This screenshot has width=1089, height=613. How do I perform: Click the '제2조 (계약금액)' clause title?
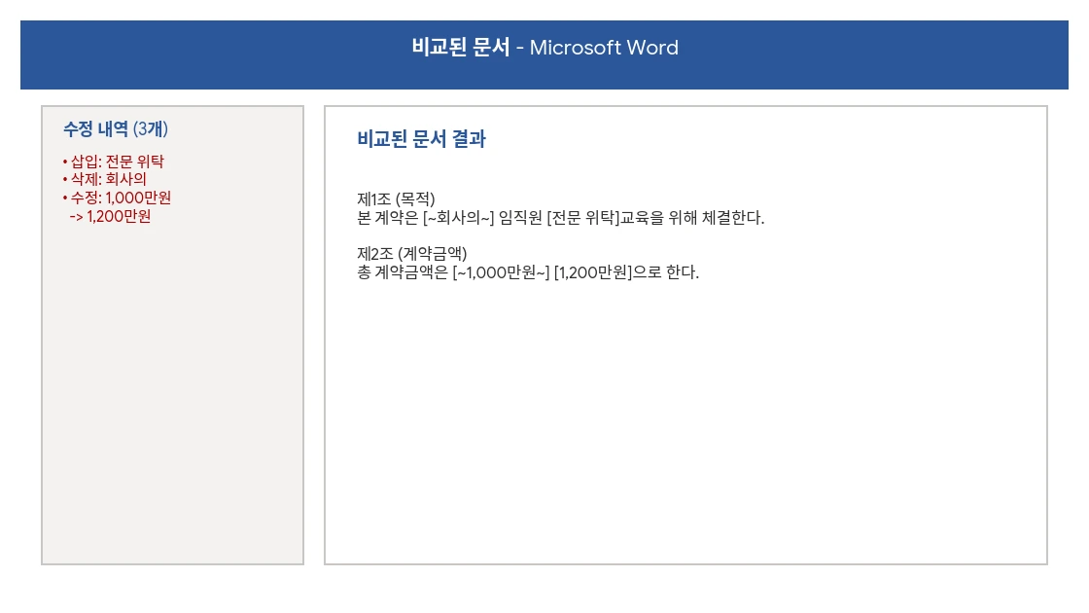(x=412, y=254)
